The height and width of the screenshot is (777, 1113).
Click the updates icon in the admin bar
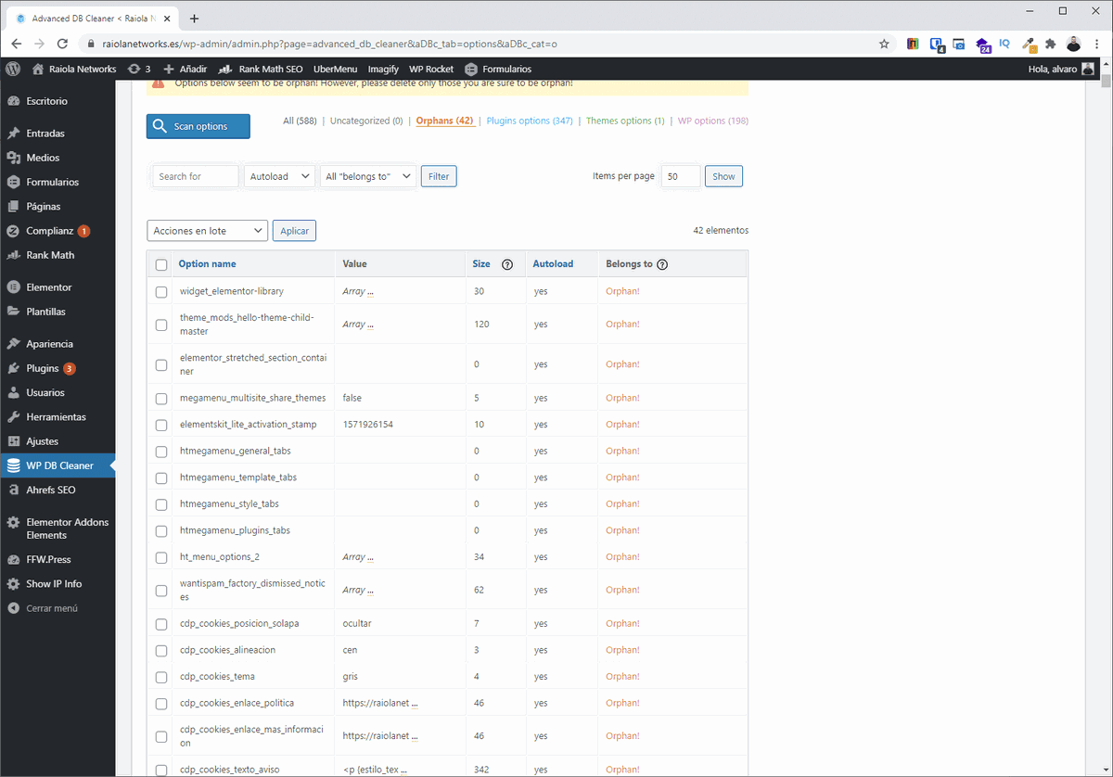pos(139,68)
